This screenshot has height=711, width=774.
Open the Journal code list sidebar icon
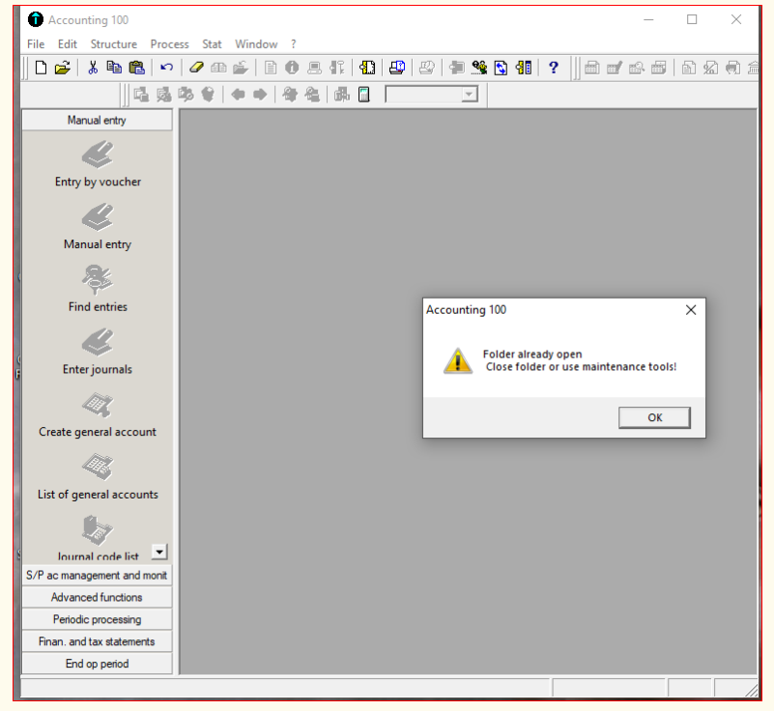pyautogui.click(x=98, y=538)
